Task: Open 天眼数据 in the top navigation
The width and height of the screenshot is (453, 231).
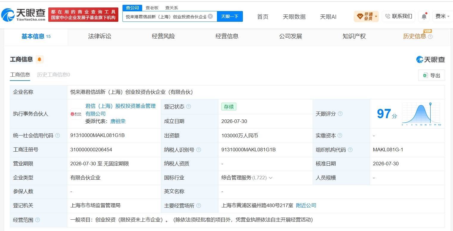Action: point(294,17)
